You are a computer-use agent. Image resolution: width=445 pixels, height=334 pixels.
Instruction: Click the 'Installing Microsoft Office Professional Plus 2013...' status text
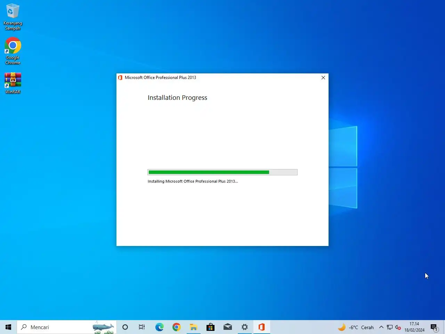[x=193, y=181]
